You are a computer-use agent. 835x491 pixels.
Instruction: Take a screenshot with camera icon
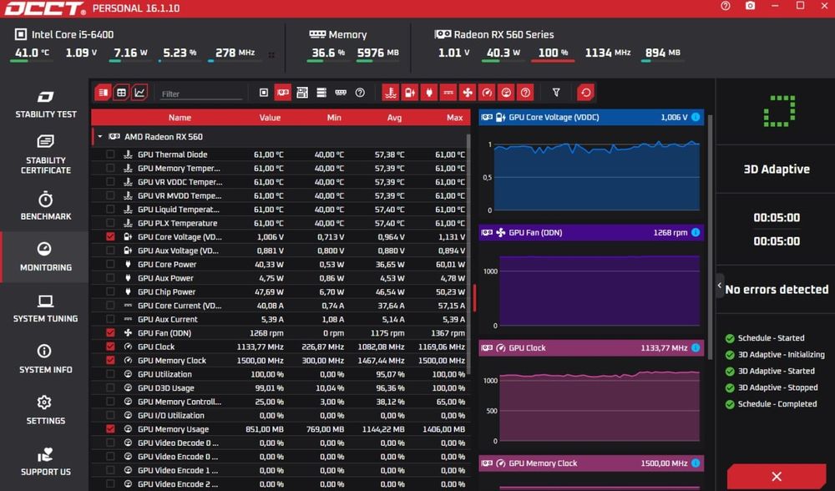(750, 6)
